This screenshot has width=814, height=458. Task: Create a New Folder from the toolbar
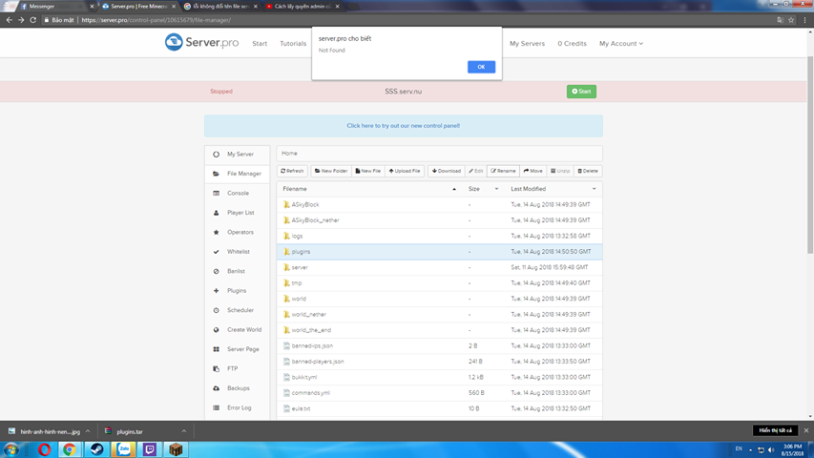click(330, 171)
